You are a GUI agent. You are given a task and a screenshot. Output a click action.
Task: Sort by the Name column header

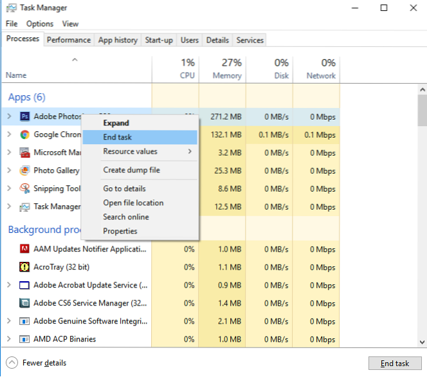click(x=77, y=69)
